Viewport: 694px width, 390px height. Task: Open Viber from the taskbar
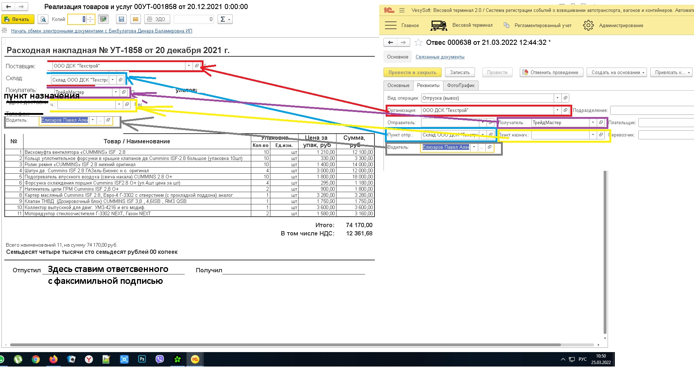pyautogui.click(x=159, y=359)
